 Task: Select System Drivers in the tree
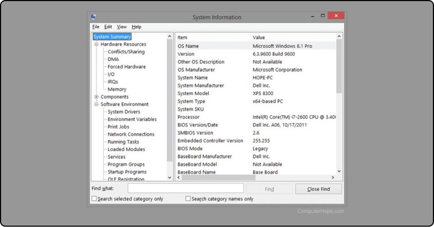124,112
